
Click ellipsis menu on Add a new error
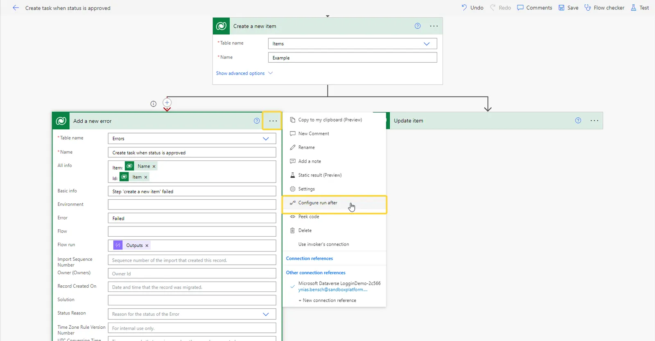273,121
